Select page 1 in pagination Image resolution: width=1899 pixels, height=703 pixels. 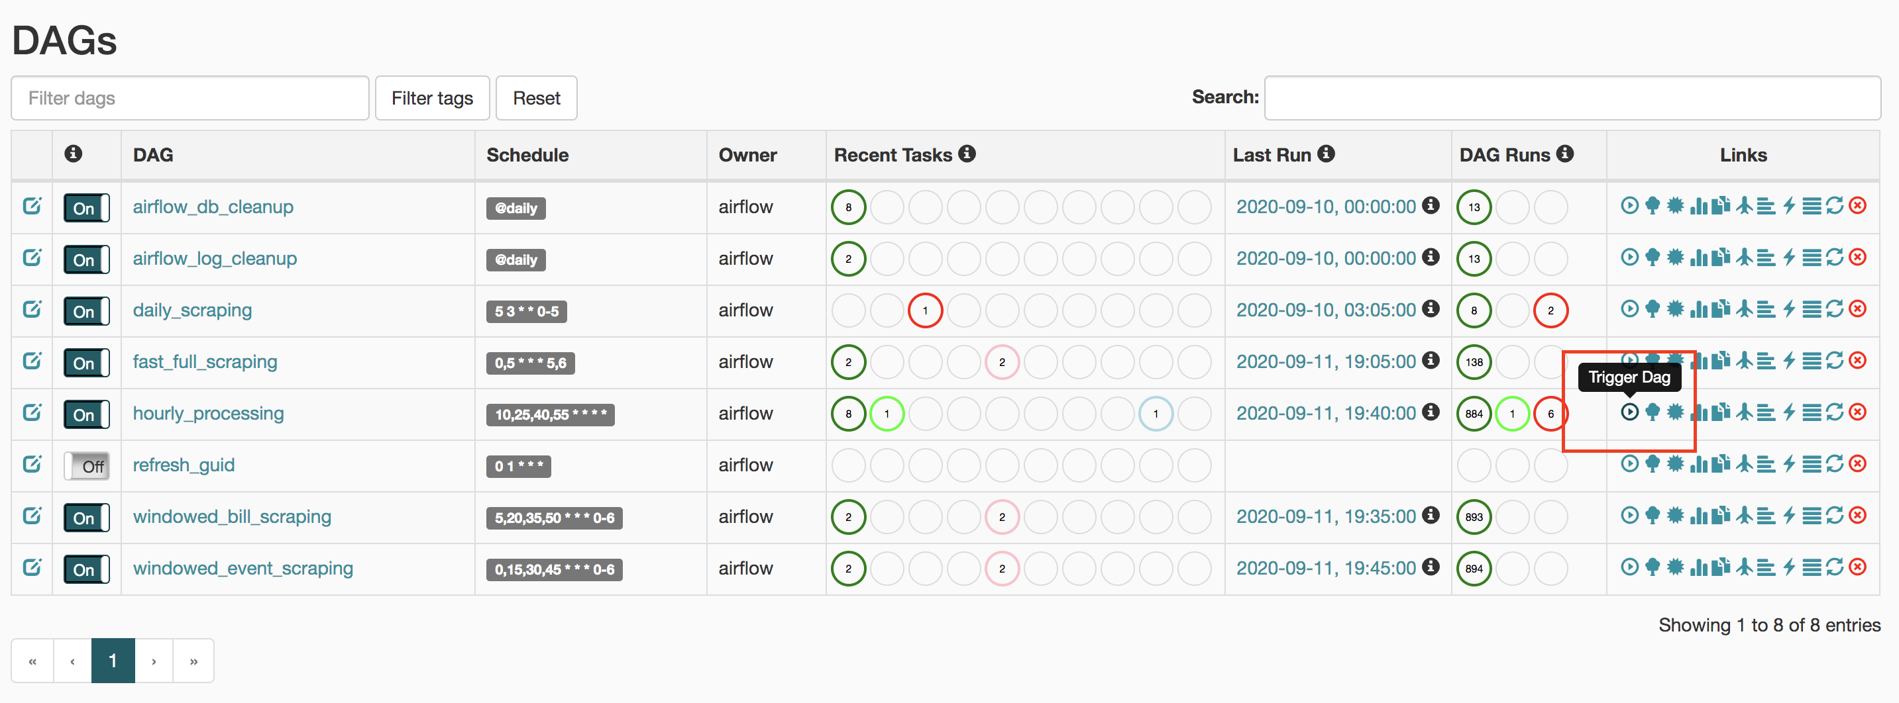click(113, 661)
